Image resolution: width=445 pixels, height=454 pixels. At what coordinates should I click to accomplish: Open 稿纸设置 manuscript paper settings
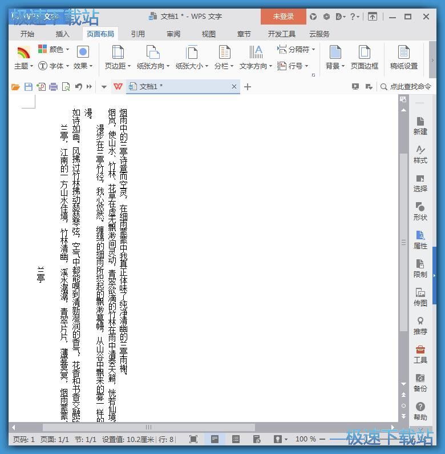[403, 58]
